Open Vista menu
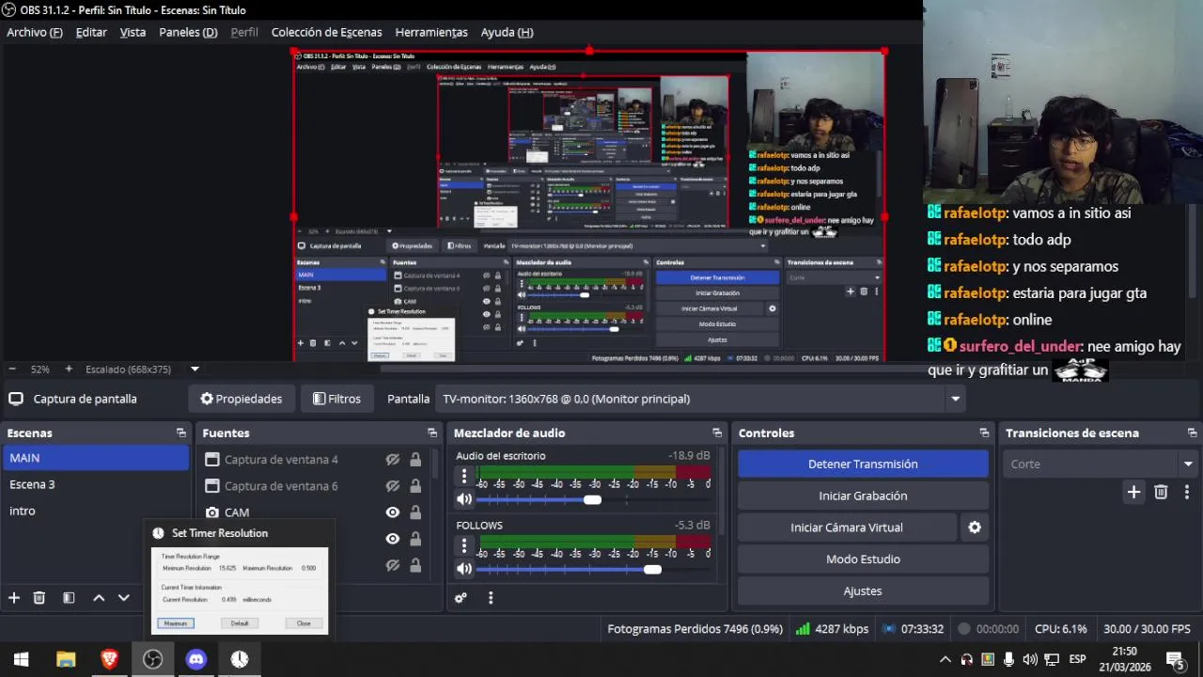Screen dimensions: 1203x677 coord(133,32)
